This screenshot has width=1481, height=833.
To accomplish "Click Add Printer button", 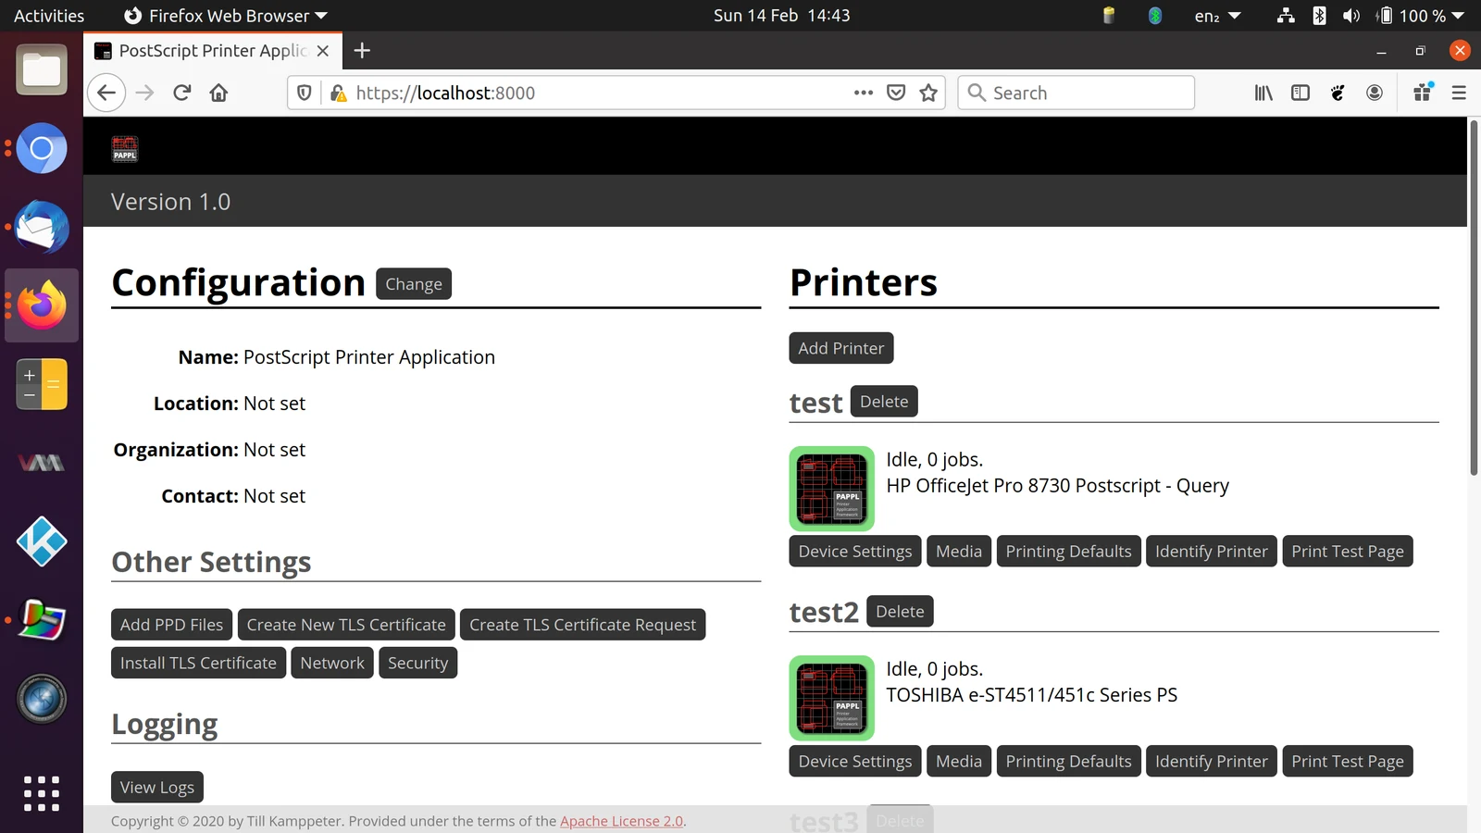I will click(x=840, y=348).
